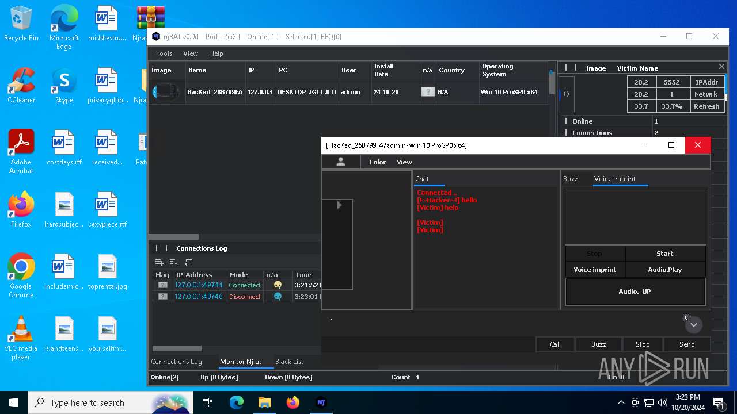Click the flag placeholder for 127.0.0.1:49744
737x414 pixels.
(163, 285)
